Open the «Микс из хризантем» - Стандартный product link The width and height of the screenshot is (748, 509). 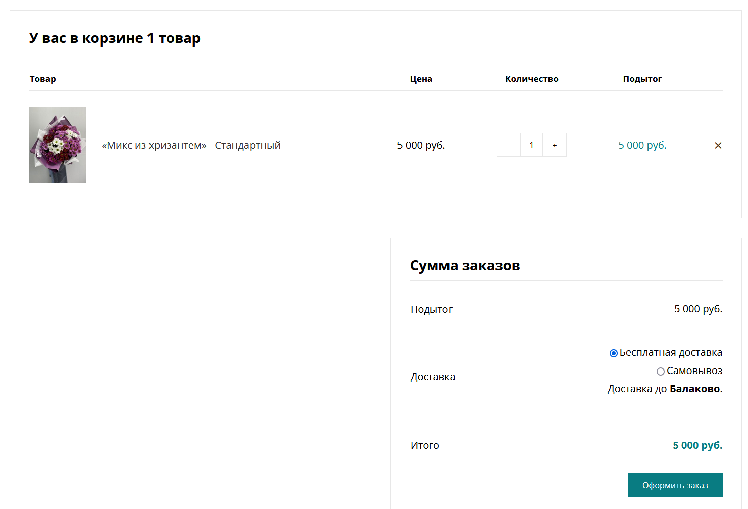pyautogui.click(x=191, y=145)
